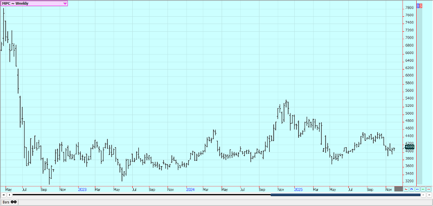Click the red L-shaped scale icon
The width and height of the screenshot is (433, 206).
(x=406, y=189)
